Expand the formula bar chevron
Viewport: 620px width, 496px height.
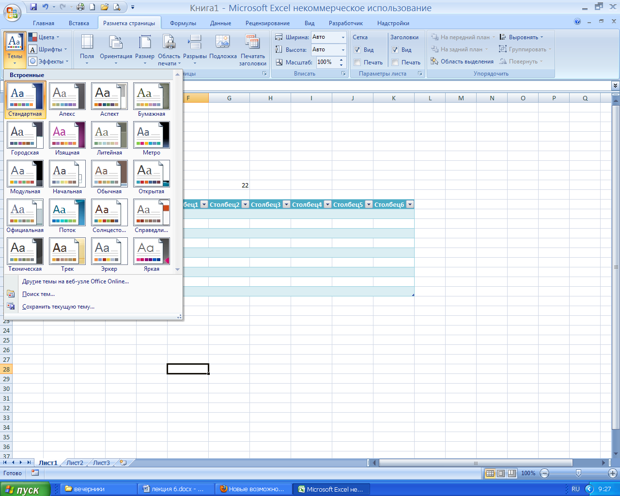[x=615, y=85]
